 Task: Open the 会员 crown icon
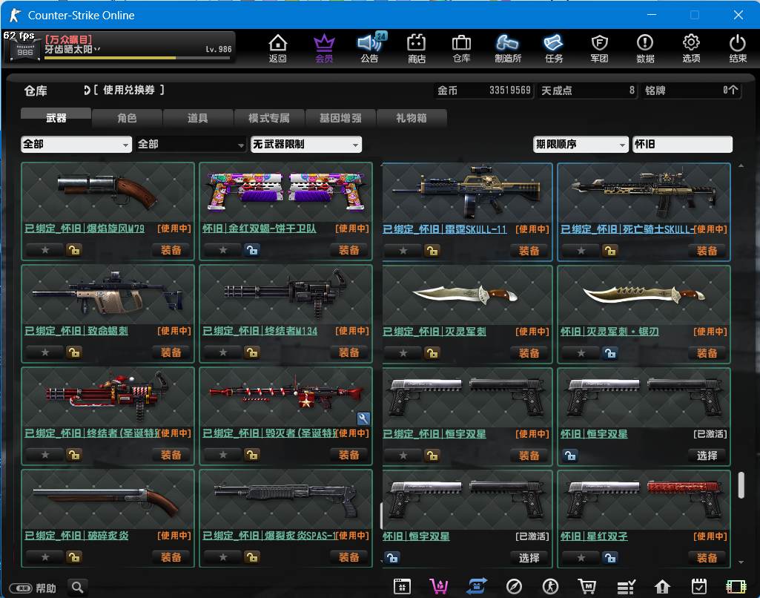pyautogui.click(x=324, y=48)
